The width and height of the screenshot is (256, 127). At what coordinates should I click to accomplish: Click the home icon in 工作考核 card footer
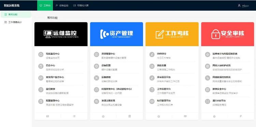(159, 116)
